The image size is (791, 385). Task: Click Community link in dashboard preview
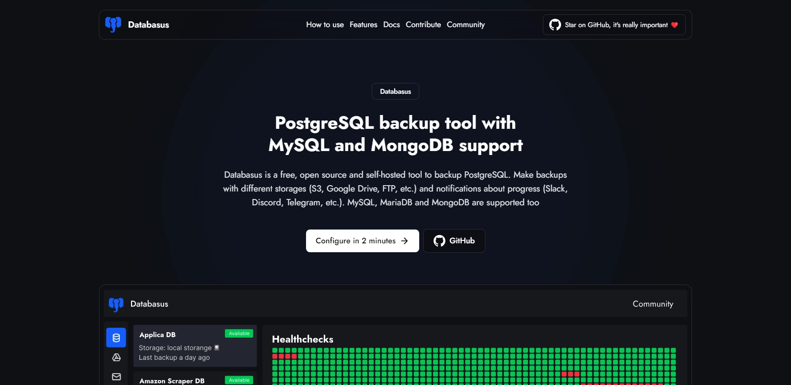653,304
